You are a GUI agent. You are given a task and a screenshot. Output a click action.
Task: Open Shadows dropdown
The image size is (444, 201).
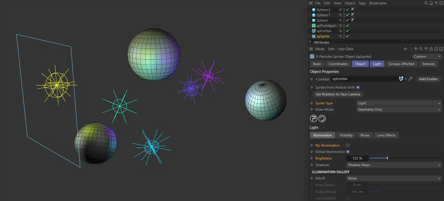(394, 165)
